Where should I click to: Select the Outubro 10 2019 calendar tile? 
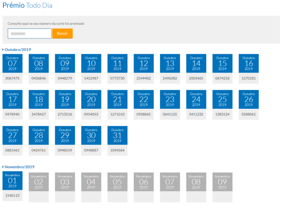(x=91, y=63)
